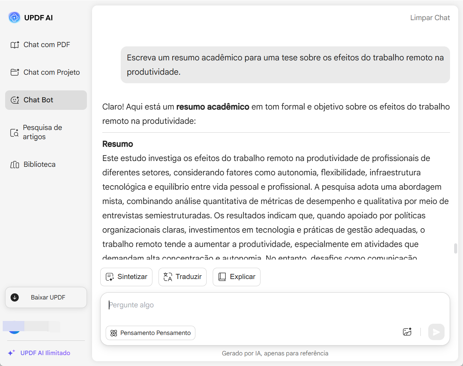The image size is (463, 366).
Task: Go to Pesquisa de artigos
Action: pos(46,132)
